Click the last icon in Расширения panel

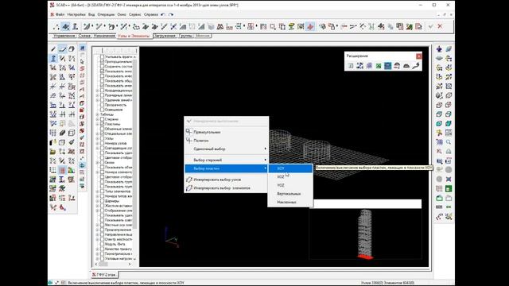tap(415, 66)
